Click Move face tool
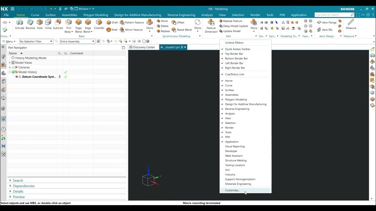Image resolution: width=376 pixels, height=211 pixels. tap(162, 21)
